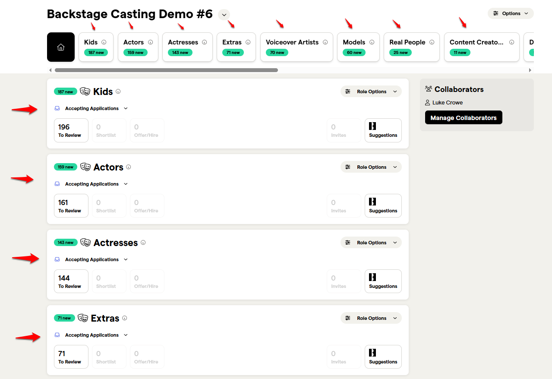The width and height of the screenshot is (552, 379).
Task: Switch to the Real People tab
Action: [x=412, y=47]
